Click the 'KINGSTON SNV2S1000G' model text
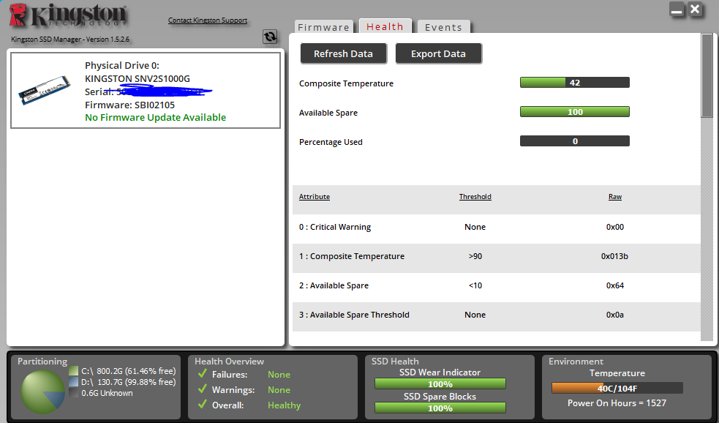 click(137, 78)
